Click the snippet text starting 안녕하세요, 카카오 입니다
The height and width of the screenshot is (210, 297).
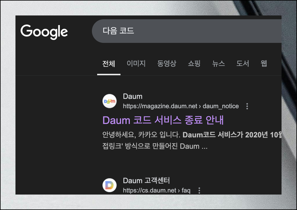point(192,141)
